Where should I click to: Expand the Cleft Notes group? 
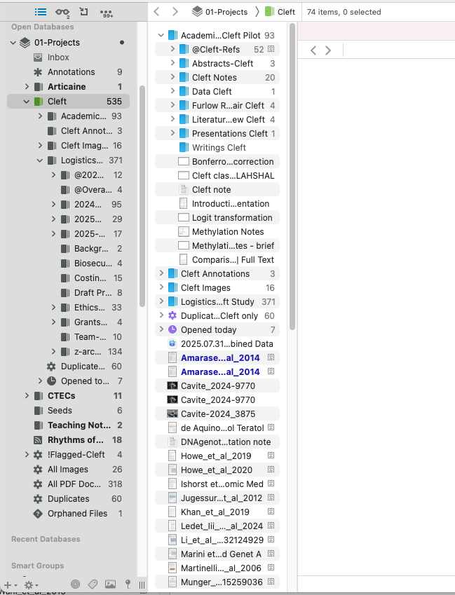(x=172, y=77)
